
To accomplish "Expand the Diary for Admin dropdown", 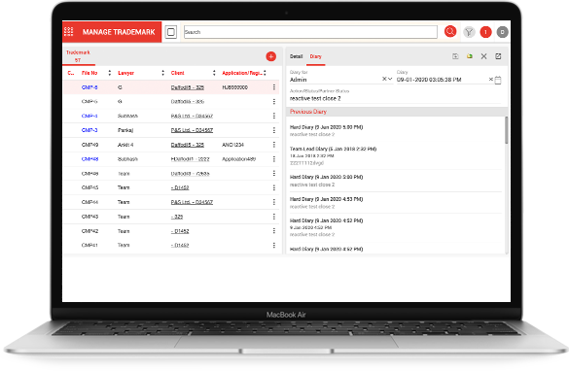I will (390, 79).
